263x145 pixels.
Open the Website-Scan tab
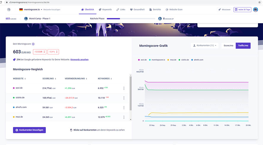coord(174,10)
